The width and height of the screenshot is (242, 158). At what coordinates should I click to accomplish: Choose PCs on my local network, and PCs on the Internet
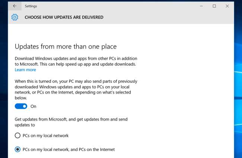click(x=17, y=149)
